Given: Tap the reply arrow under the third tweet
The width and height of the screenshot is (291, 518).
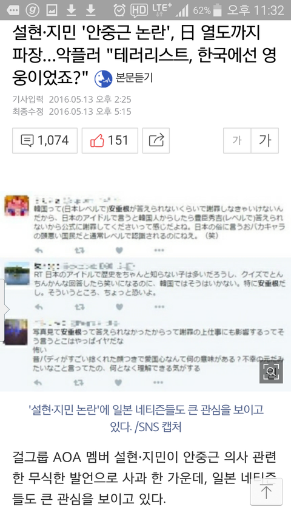Looking at the screenshot, I should pos(38,383).
